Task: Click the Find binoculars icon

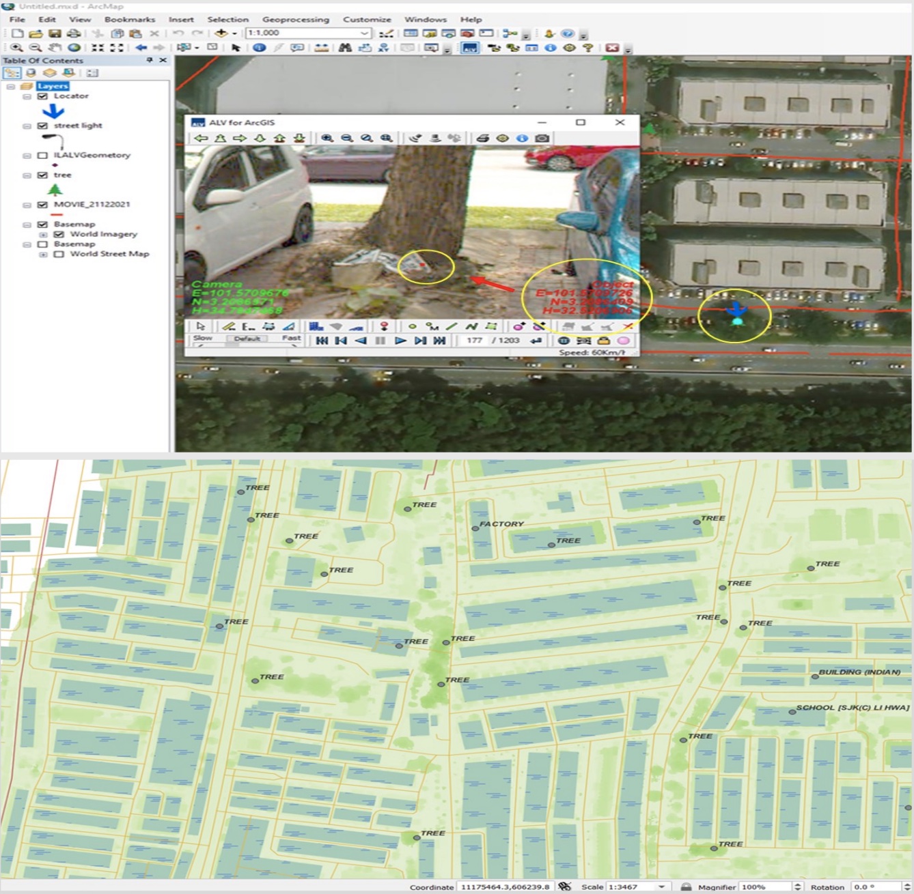Action: tap(345, 48)
